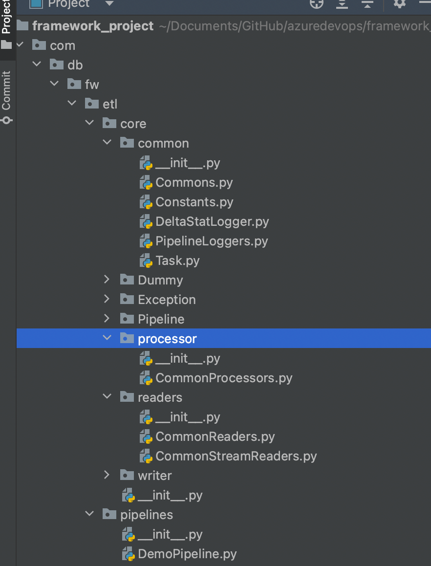The height and width of the screenshot is (566, 431).
Task: Click the folder icon beside framework_project
Action: [22, 25]
